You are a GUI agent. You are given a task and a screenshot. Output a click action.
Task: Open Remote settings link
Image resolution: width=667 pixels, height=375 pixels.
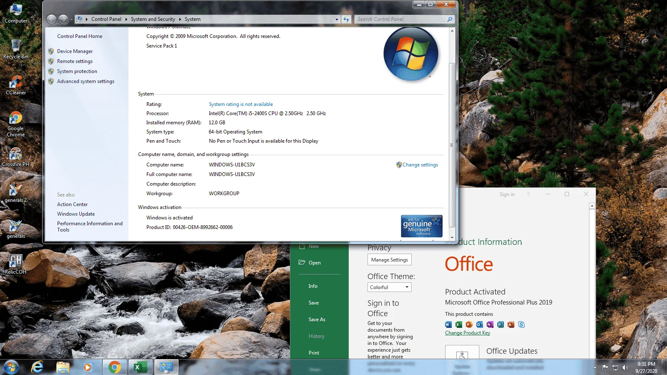[75, 61]
